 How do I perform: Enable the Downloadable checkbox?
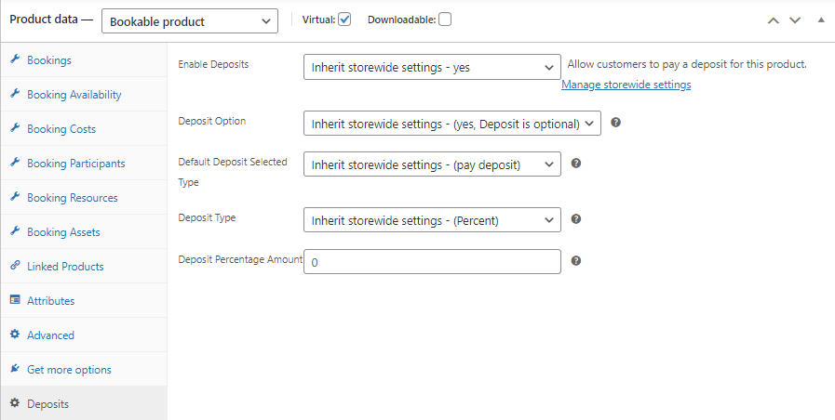445,20
